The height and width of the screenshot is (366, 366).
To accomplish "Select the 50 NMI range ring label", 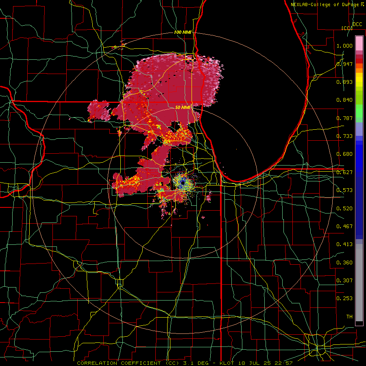I will coord(183,107).
